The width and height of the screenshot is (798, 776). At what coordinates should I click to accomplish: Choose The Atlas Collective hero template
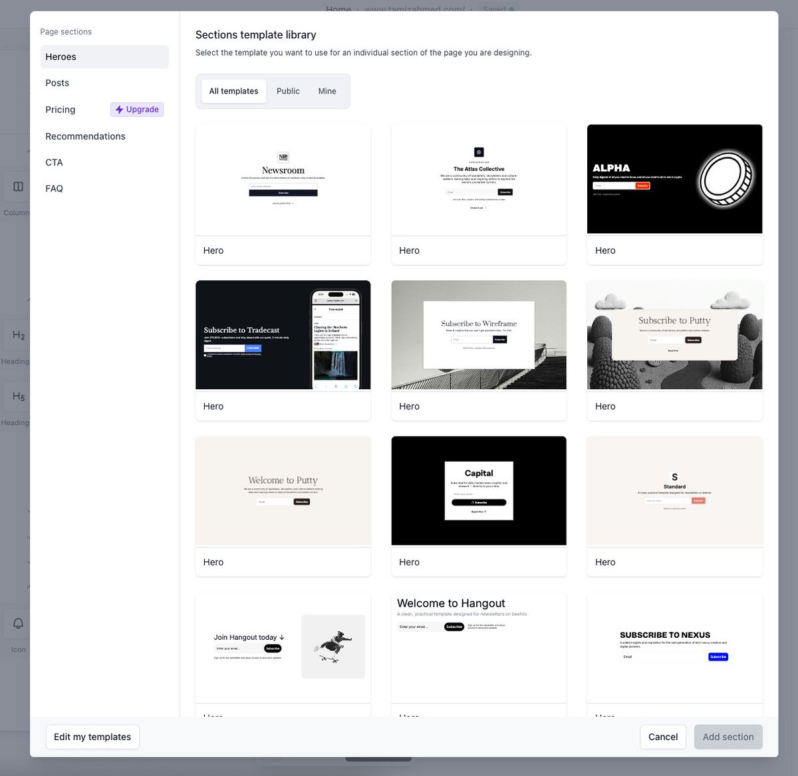pyautogui.click(x=479, y=194)
